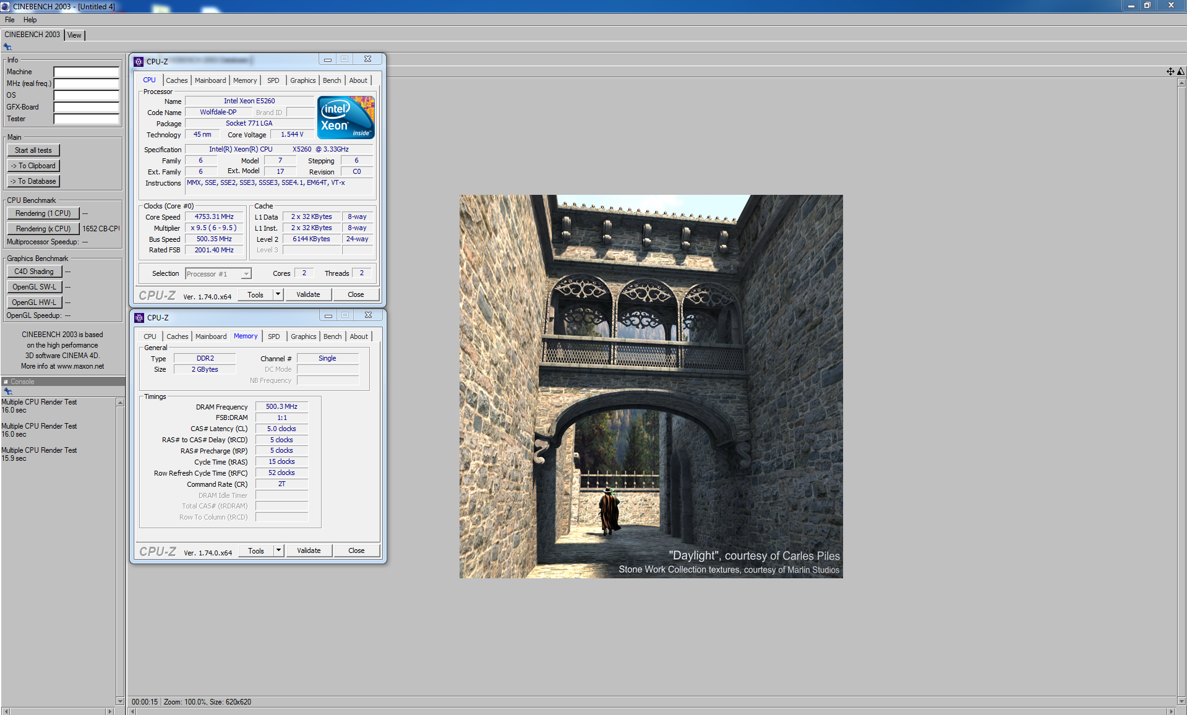Switch to CPU tab in lower CPU-Z window
This screenshot has width=1187, height=715.
coord(150,336)
